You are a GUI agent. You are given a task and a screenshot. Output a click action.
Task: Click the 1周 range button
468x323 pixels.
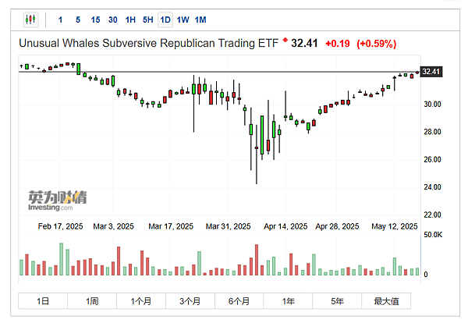tap(92, 301)
